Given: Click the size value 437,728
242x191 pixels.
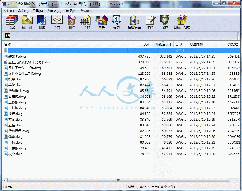Looking at the screenshot, I should (x=144, y=56).
